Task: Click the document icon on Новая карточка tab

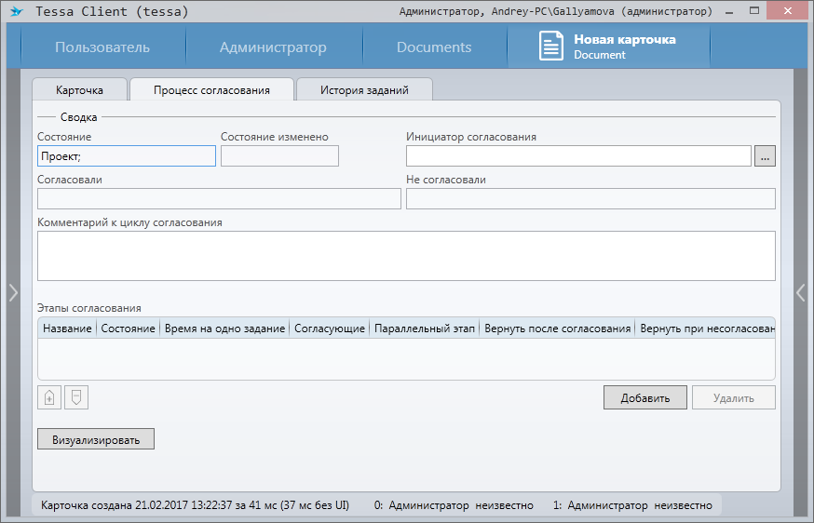Action: point(551,47)
